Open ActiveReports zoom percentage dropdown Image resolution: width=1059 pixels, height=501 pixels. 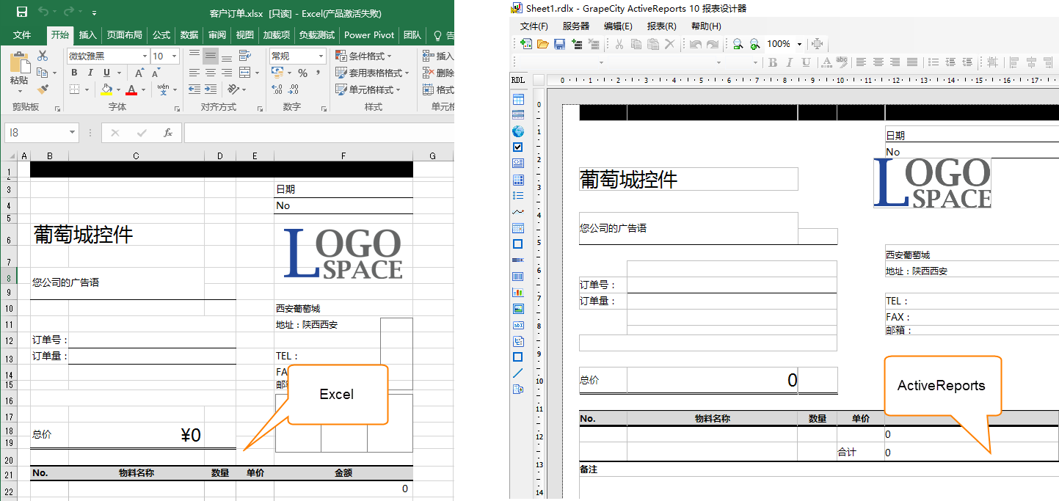click(x=799, y=44)
